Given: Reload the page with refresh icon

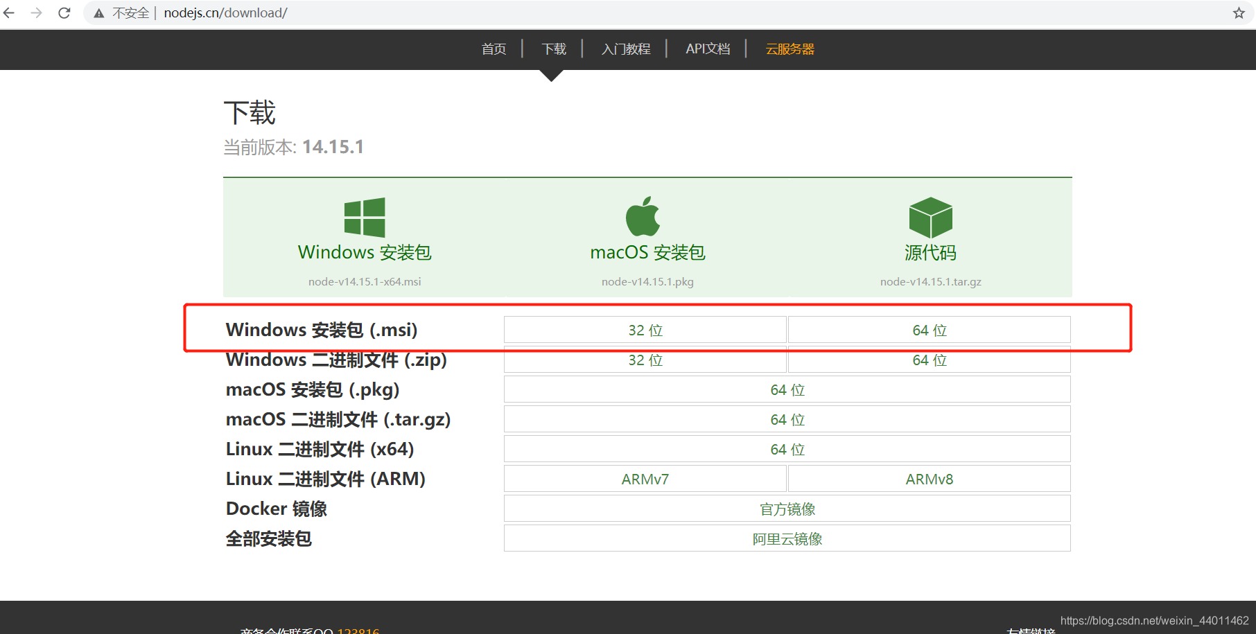Looking at the screenshot, I should click(64, 13).
